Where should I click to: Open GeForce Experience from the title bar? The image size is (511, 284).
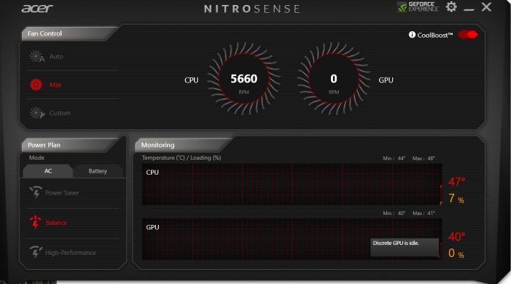coord(418,7)
